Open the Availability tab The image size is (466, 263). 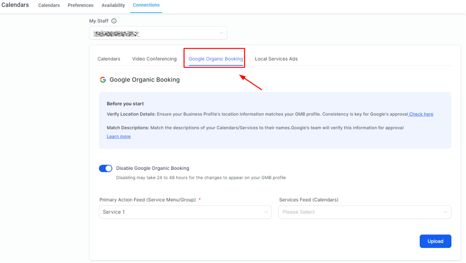113,5
